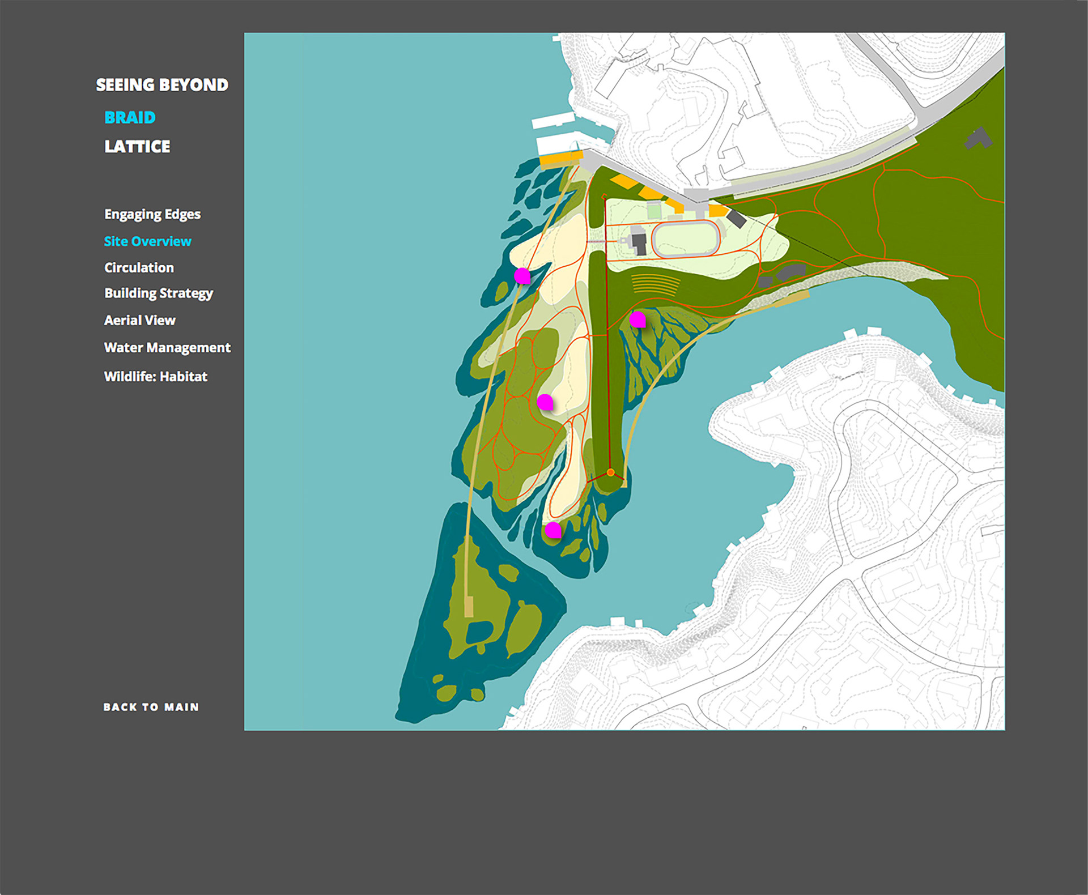
Task: Click the SEEING BEYOND title
Action: (162, 85)
